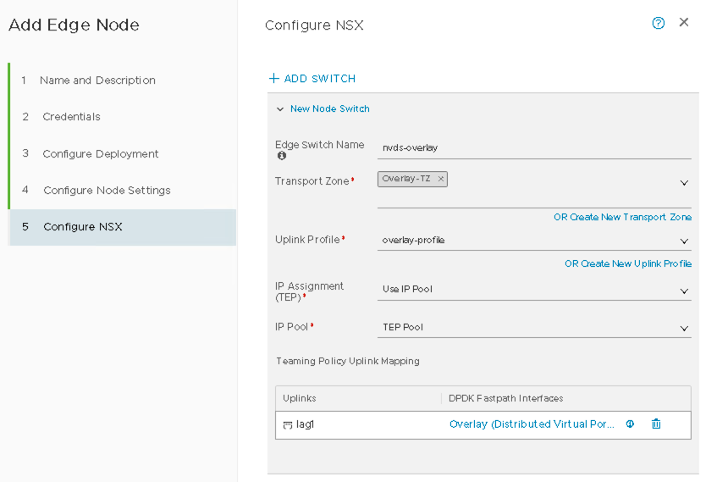Expand the Transport Zone dropdown
The image size is (717, 482).
(x=684, y=183)
